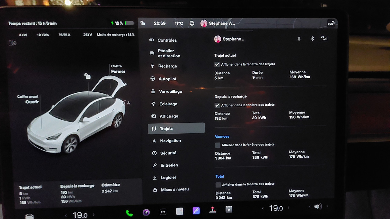Tap the 11°C outside temperature
The image size is (390, 219).
(179, 23)
